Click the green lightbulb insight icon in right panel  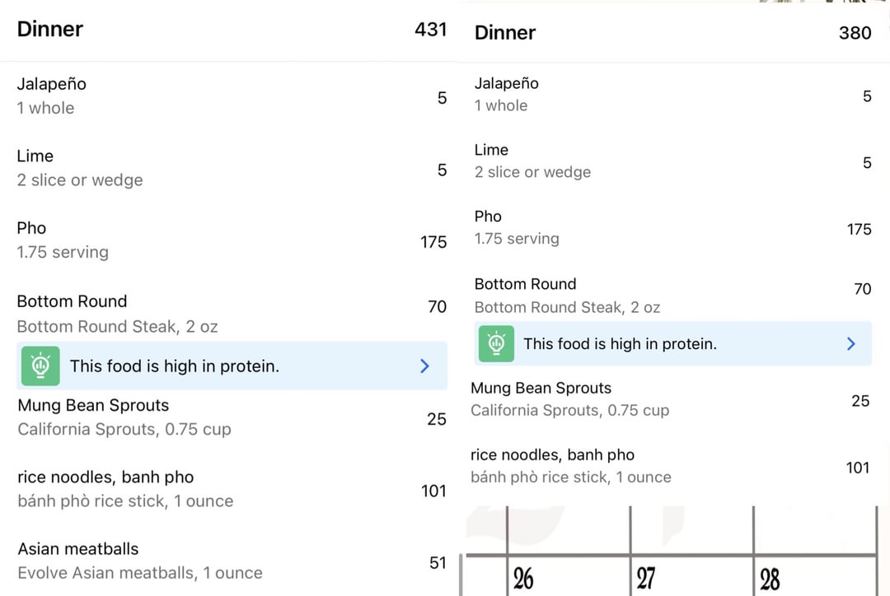click(496, 343)
